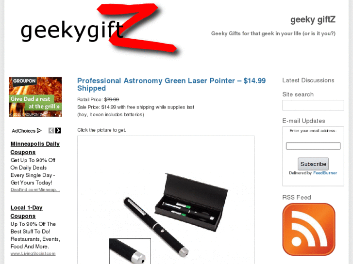Click the Latest Discussions heading
This screenshot has height=264, width=353.
pyautogui.click(x=308, y=80)
